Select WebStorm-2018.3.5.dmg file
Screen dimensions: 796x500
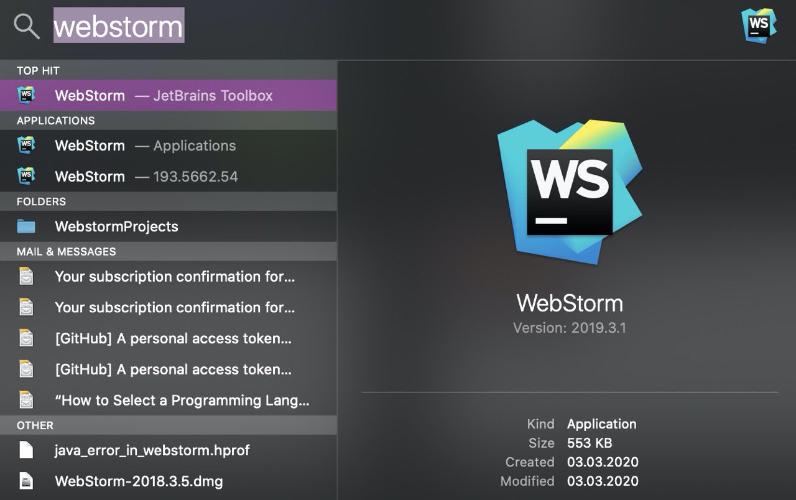tap(169, 481)
